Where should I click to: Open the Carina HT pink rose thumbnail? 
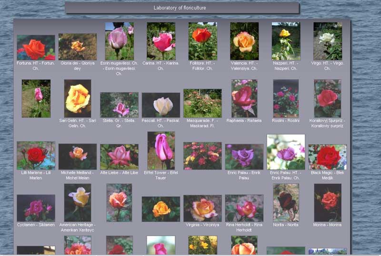[x=161, y=41]
